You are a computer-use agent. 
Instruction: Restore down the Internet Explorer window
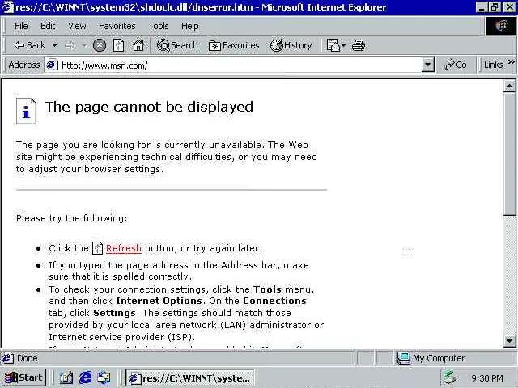click(495, 7)
